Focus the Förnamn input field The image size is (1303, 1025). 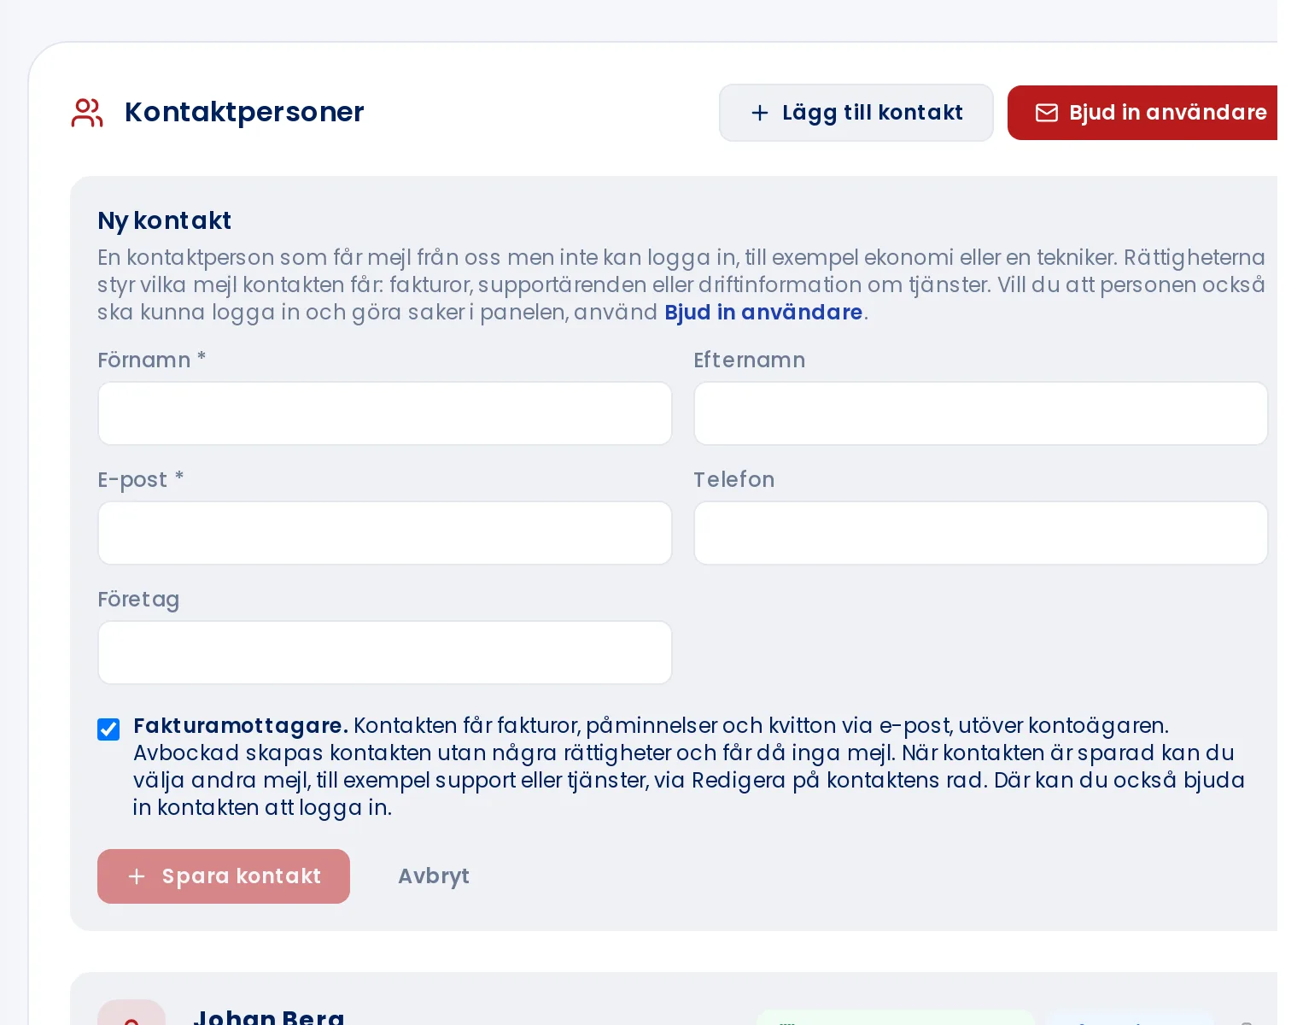pos(385,413)
